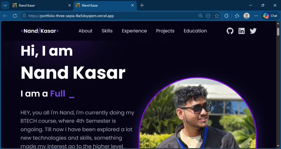Open the Favorites list icon
Screen dimensions: 281x149
click(x=237, y=16)
